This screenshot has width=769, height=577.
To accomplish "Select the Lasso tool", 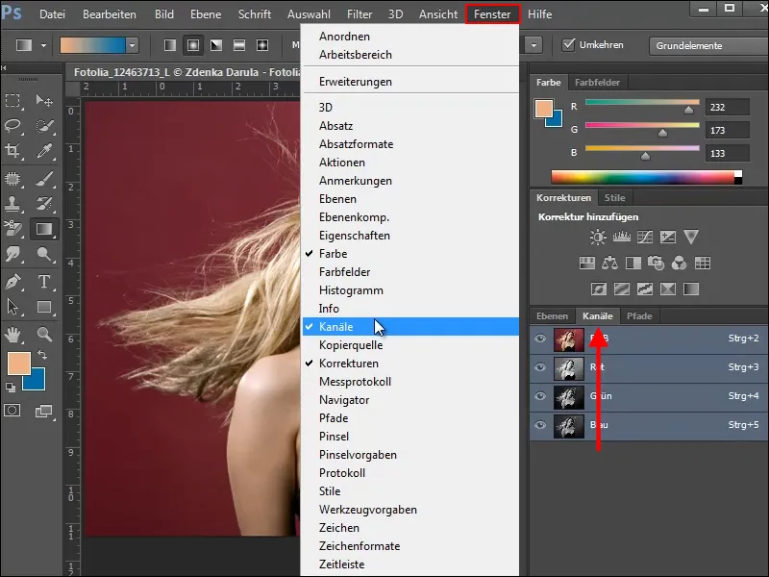I will [x=12, y=126].
